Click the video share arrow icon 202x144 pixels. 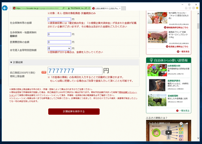[x=187, y=124]
